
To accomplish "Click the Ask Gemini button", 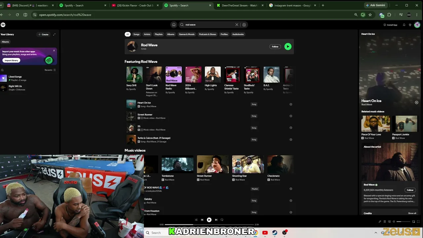I will tap(375, 5).
